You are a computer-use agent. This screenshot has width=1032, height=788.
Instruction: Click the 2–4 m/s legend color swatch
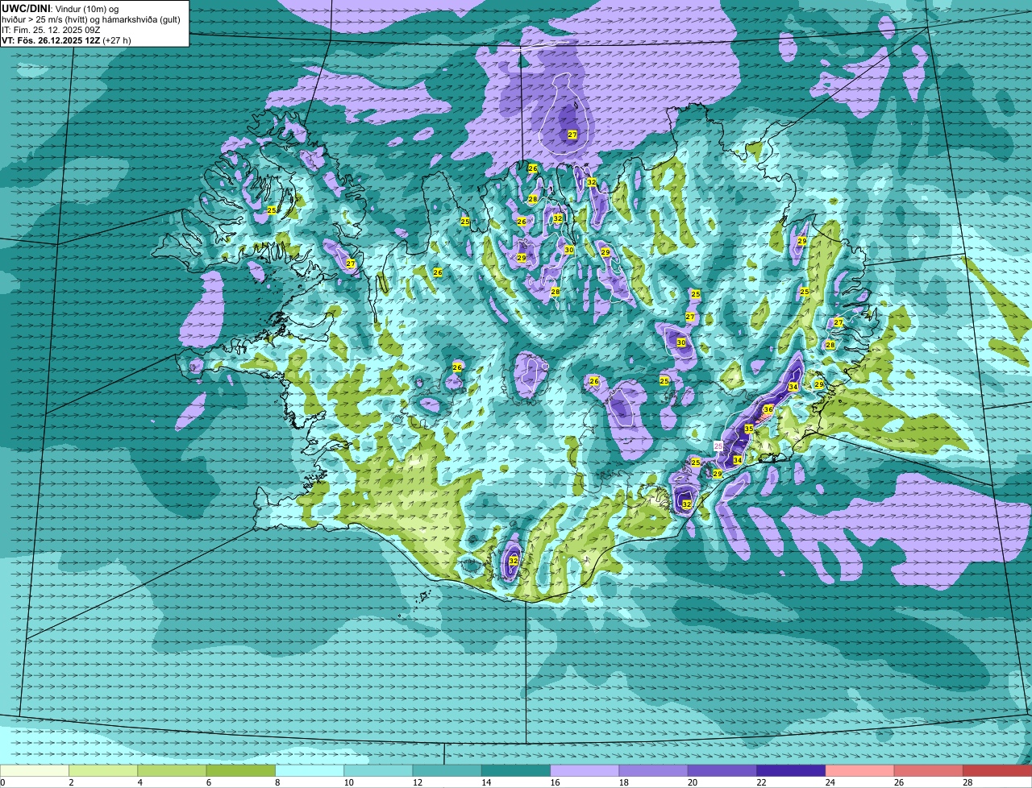point(103,771)
